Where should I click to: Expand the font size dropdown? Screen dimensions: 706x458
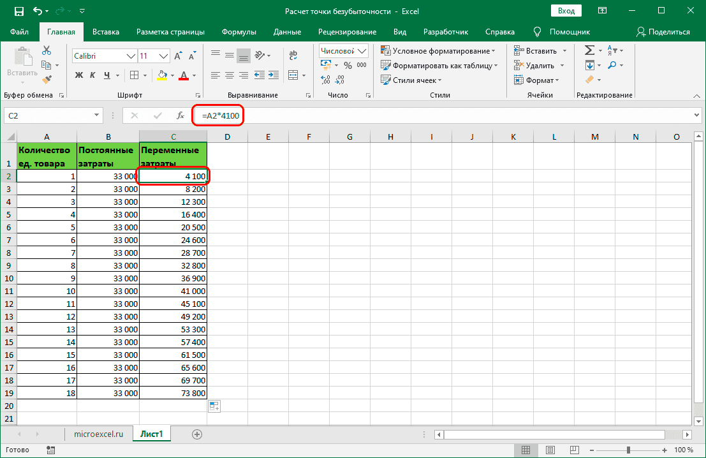tap(163, 56)
